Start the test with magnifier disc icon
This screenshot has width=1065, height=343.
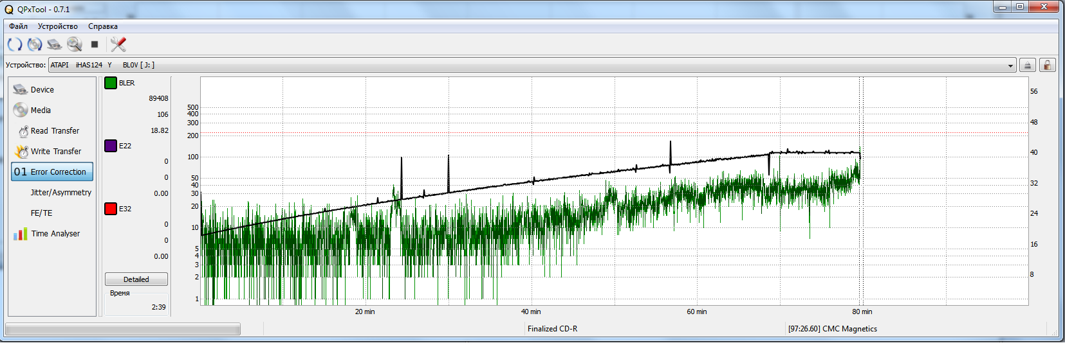point(75,44)
